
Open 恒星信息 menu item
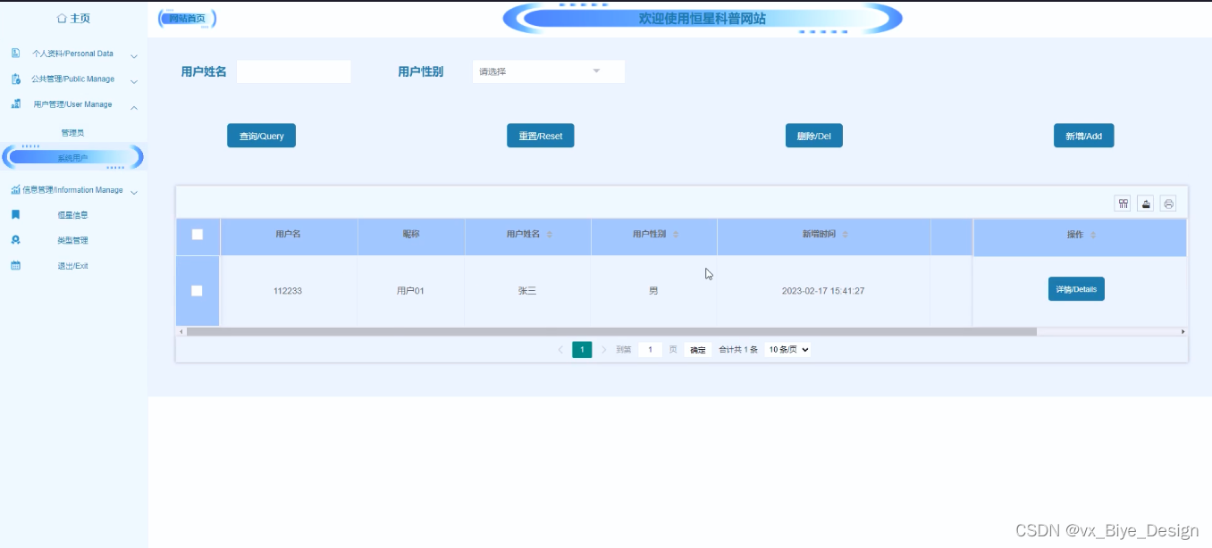73,215
